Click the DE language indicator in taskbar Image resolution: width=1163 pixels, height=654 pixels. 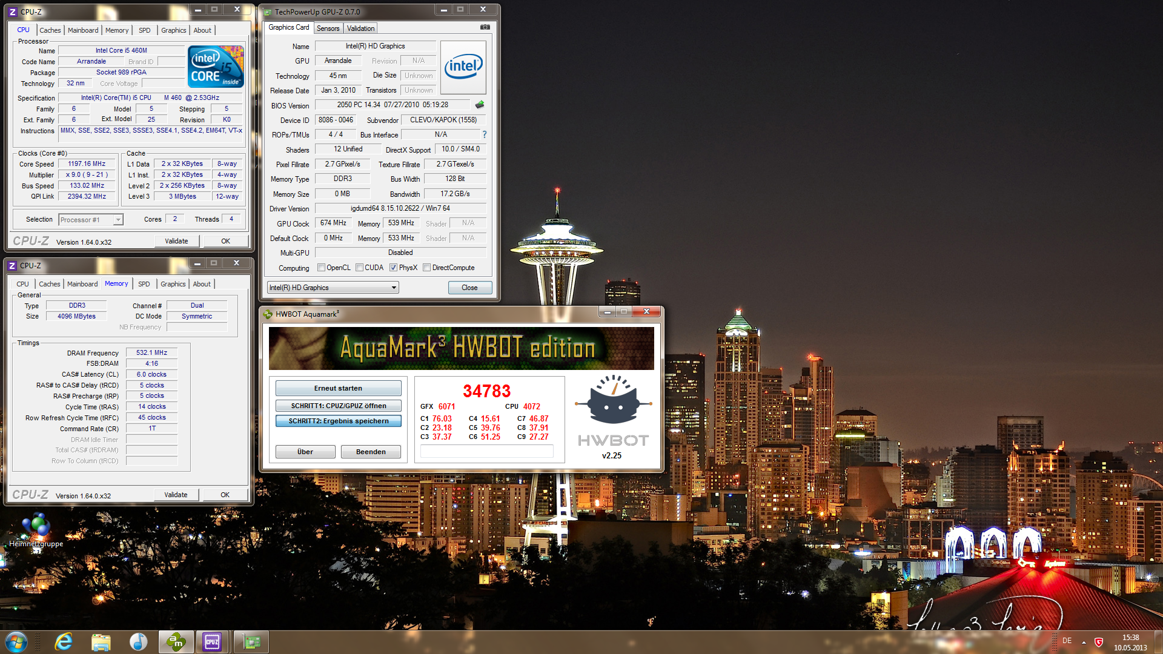pyautogui.click(x=1067, y=641)
